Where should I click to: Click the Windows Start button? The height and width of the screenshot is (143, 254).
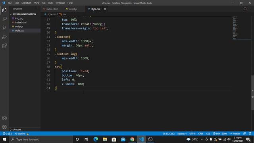4,139
